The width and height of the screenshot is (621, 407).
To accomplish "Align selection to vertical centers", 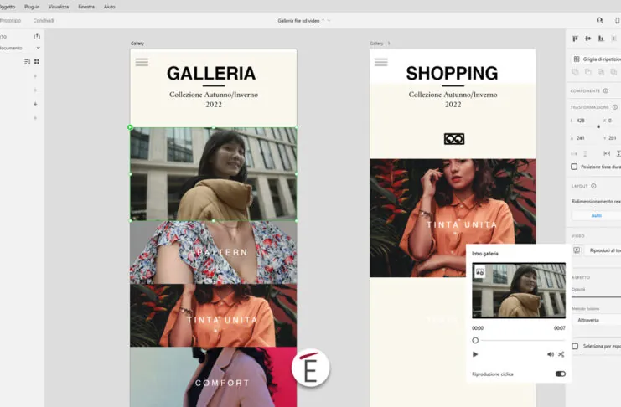I will (x=588, y=39).
